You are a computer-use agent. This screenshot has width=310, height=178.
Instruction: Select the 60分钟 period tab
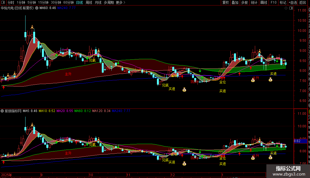click(68, 2)
